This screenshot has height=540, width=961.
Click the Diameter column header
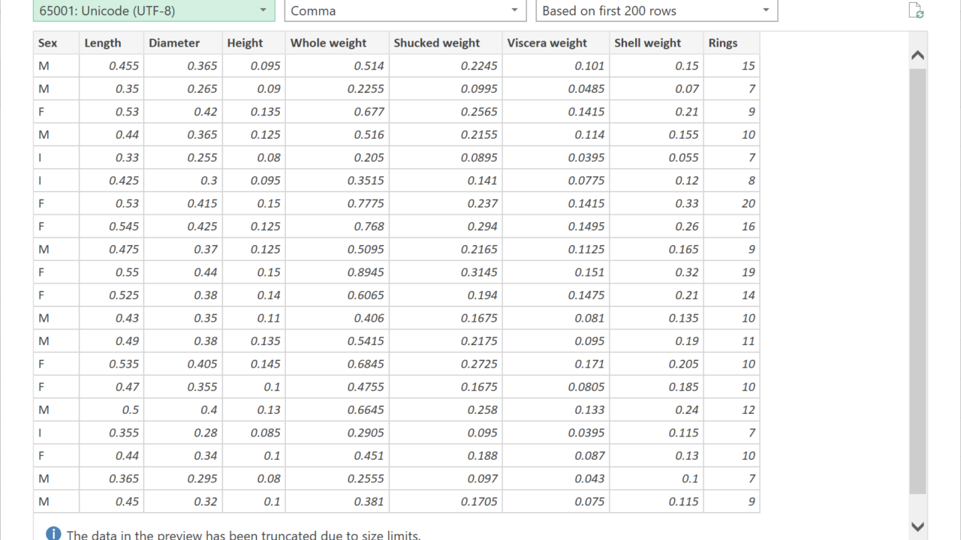(182, 43)
